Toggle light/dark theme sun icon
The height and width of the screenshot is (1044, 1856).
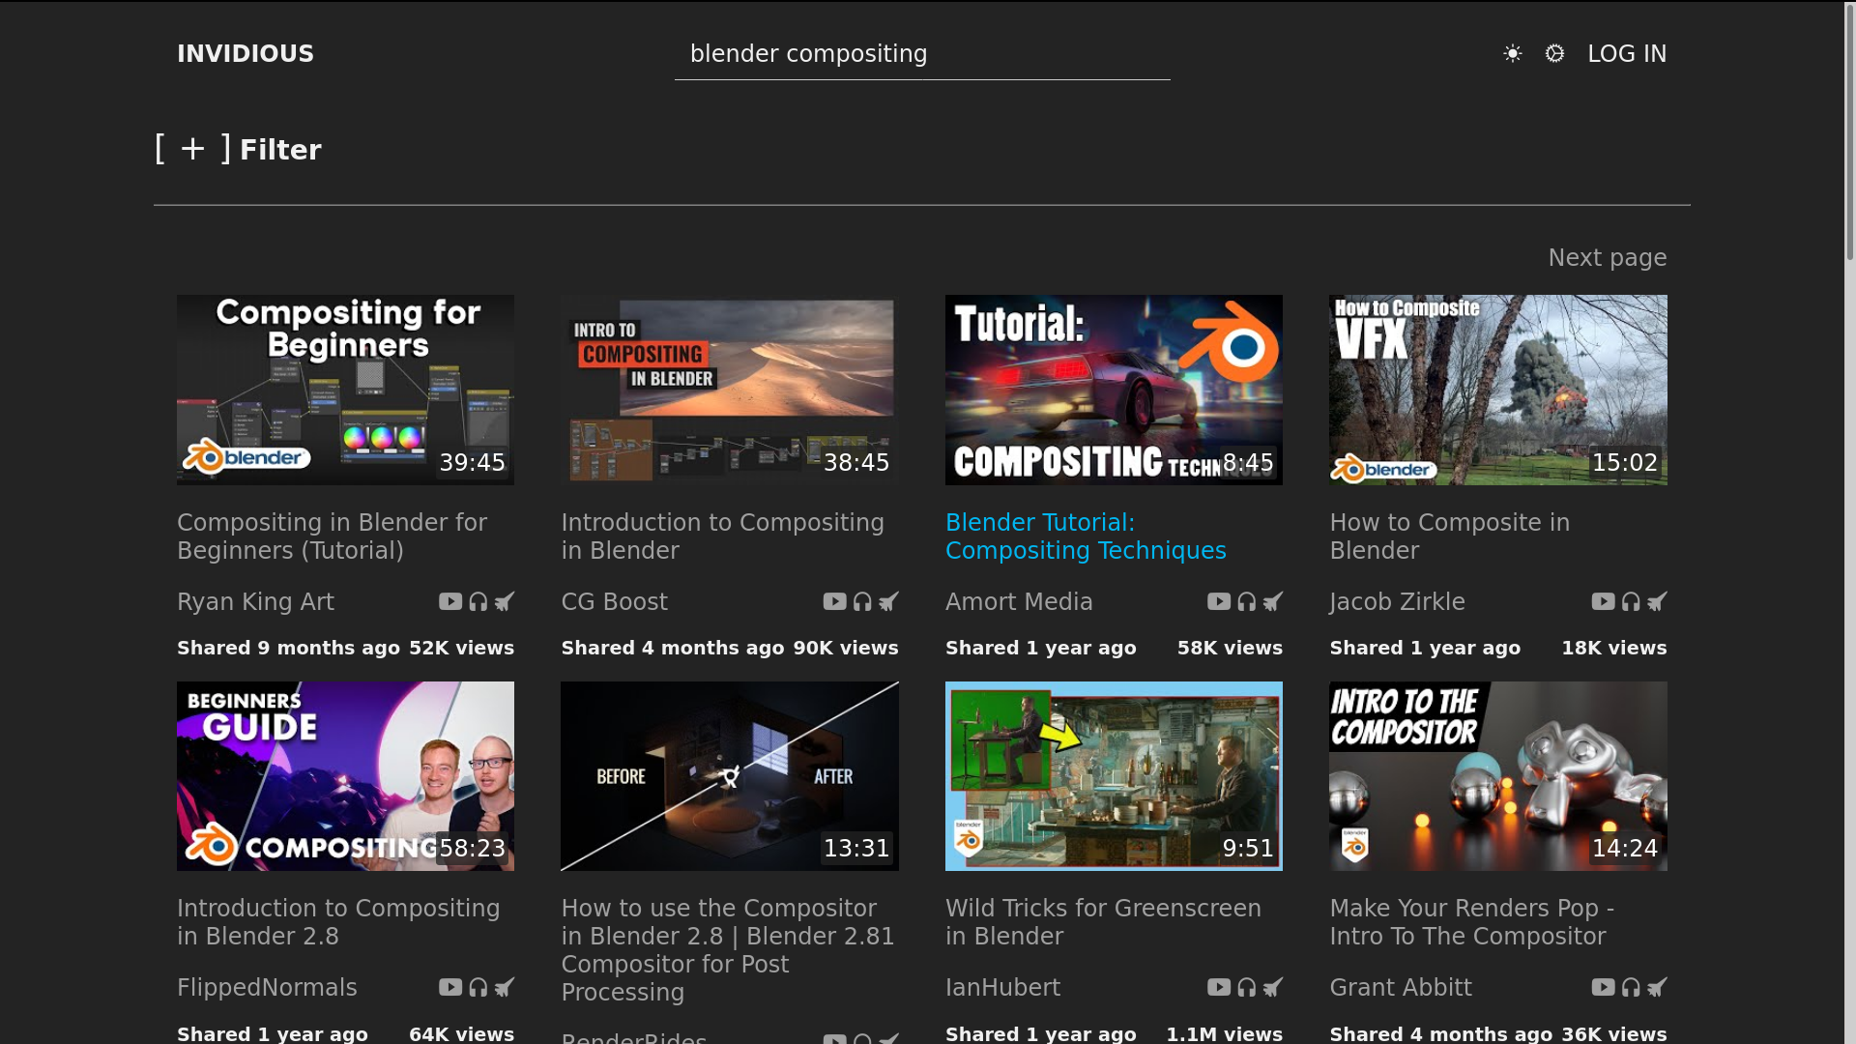pyautogui.click(x=1513, y=54)
